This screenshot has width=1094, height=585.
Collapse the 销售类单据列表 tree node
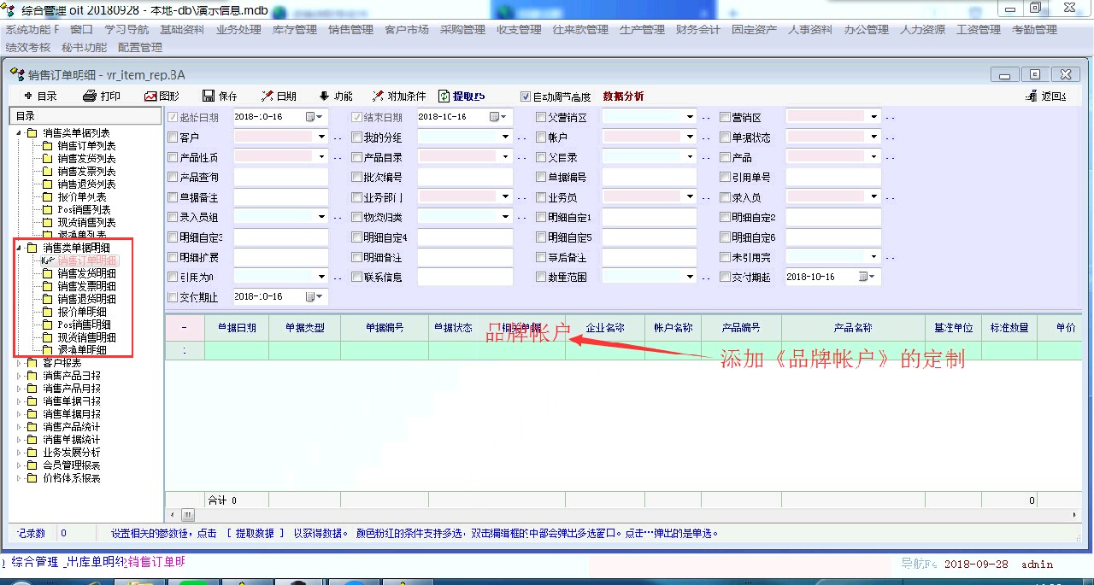pyautogui.click(x=18, y=133)
